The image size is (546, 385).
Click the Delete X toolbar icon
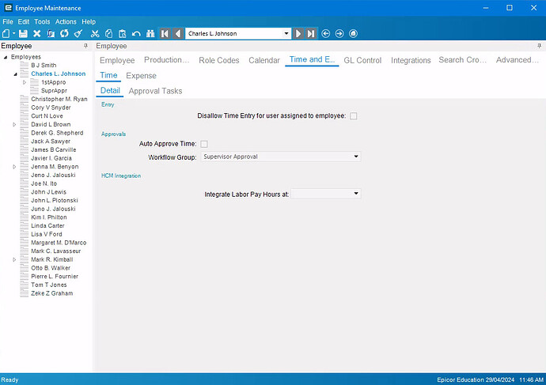coord(36,34)
